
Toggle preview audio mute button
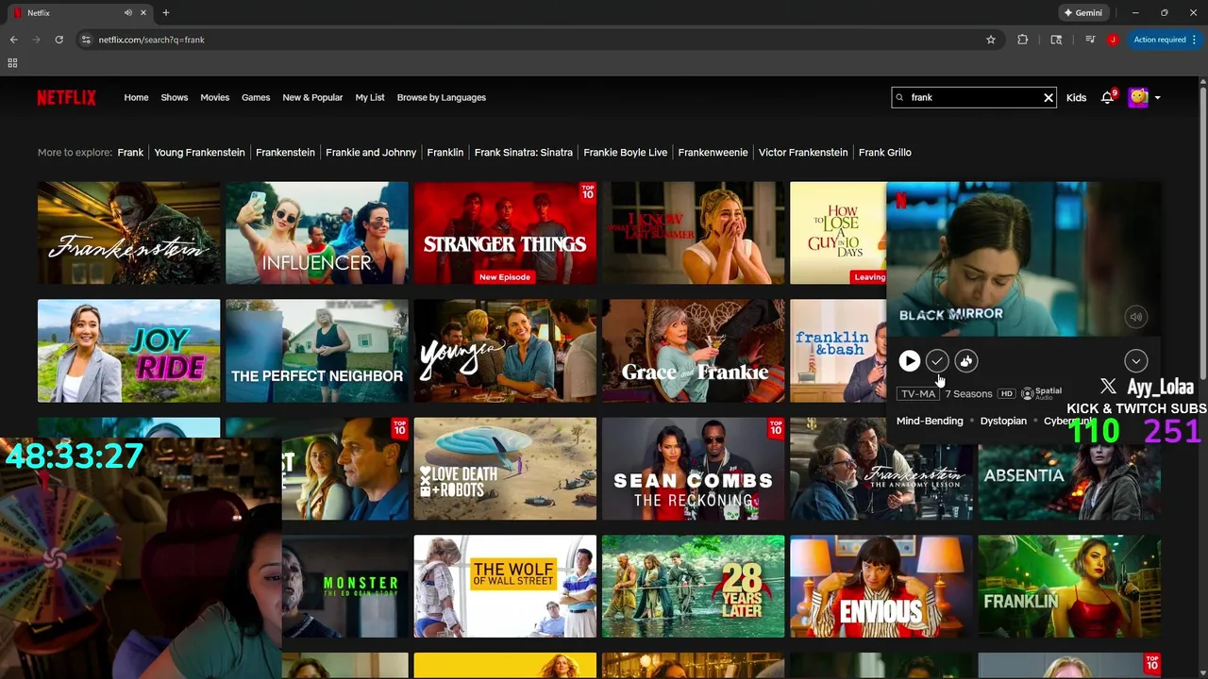click(x=1136, y=317)
